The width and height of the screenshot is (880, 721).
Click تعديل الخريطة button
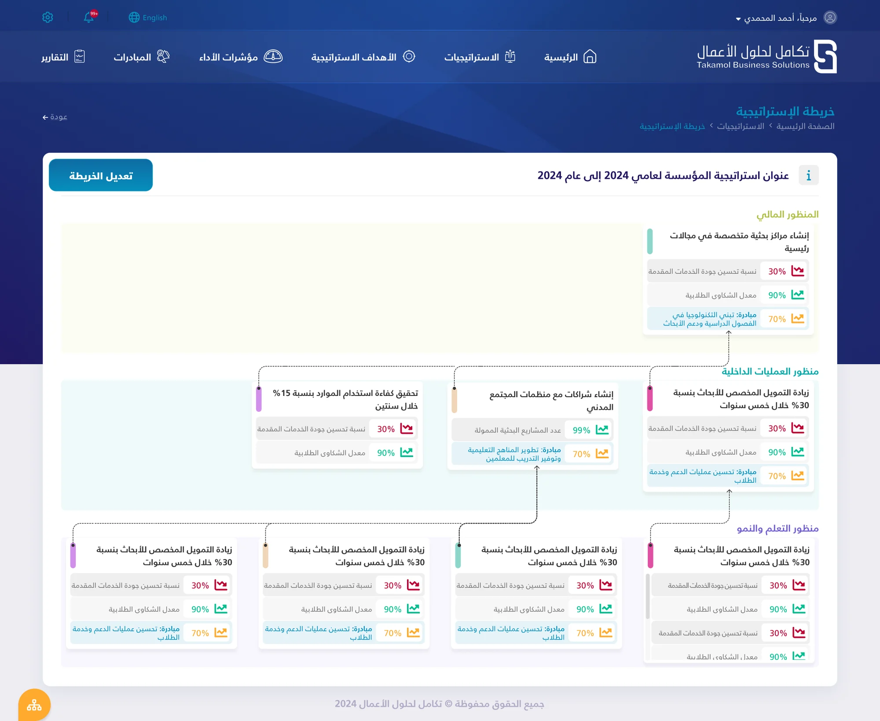click(101, 176)
